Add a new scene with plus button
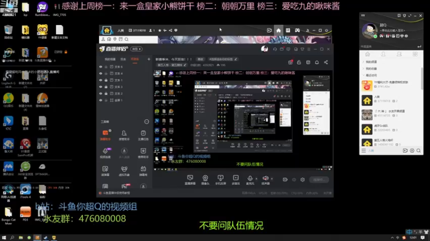 tap(149, 59)
